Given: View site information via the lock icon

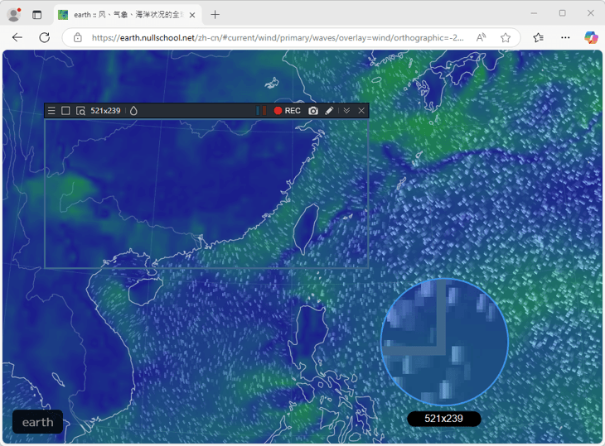Looking at the screenshot, I should pos(78,38).
